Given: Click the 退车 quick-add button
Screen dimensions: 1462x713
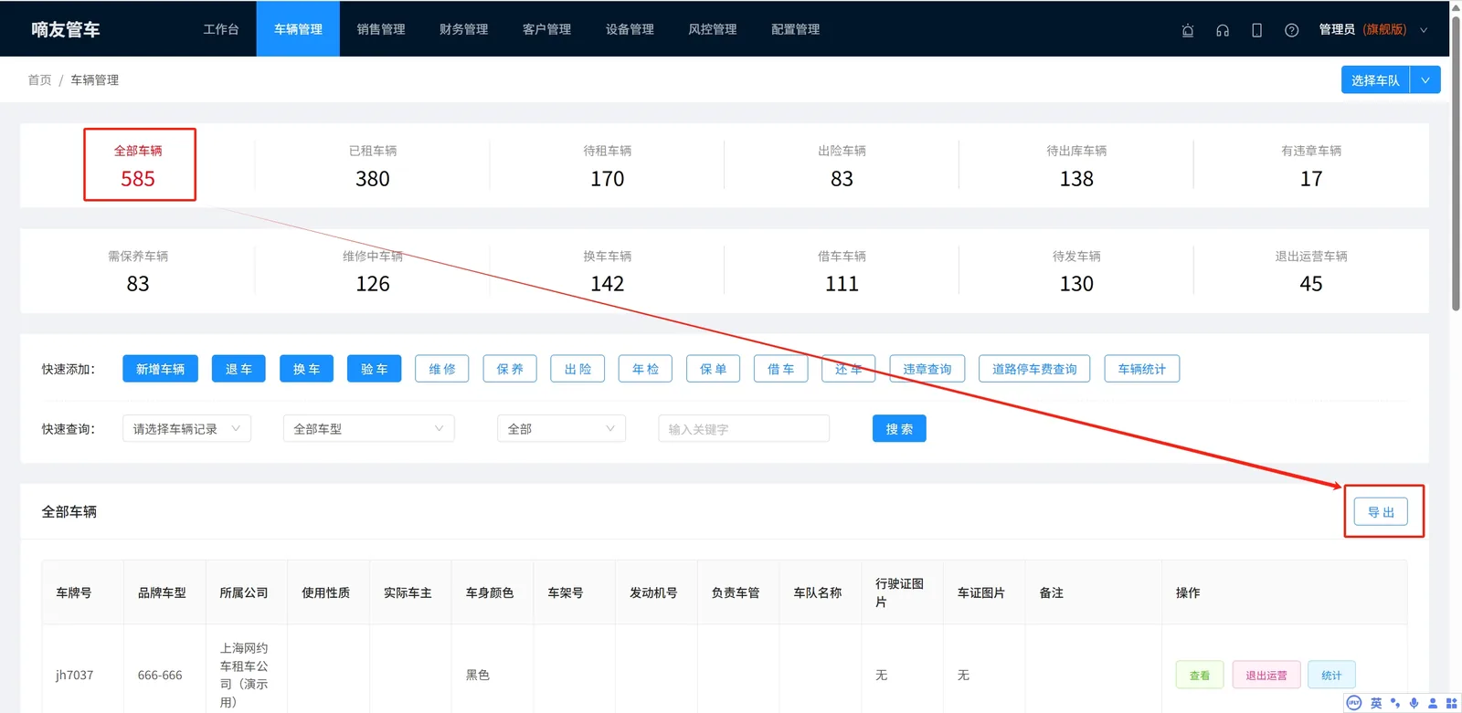Looking at the screenshot, I should pyautogui.click(x=238, y=369).
